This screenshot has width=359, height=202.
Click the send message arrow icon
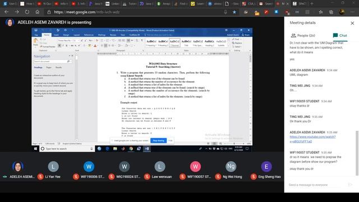click(350, 185)
